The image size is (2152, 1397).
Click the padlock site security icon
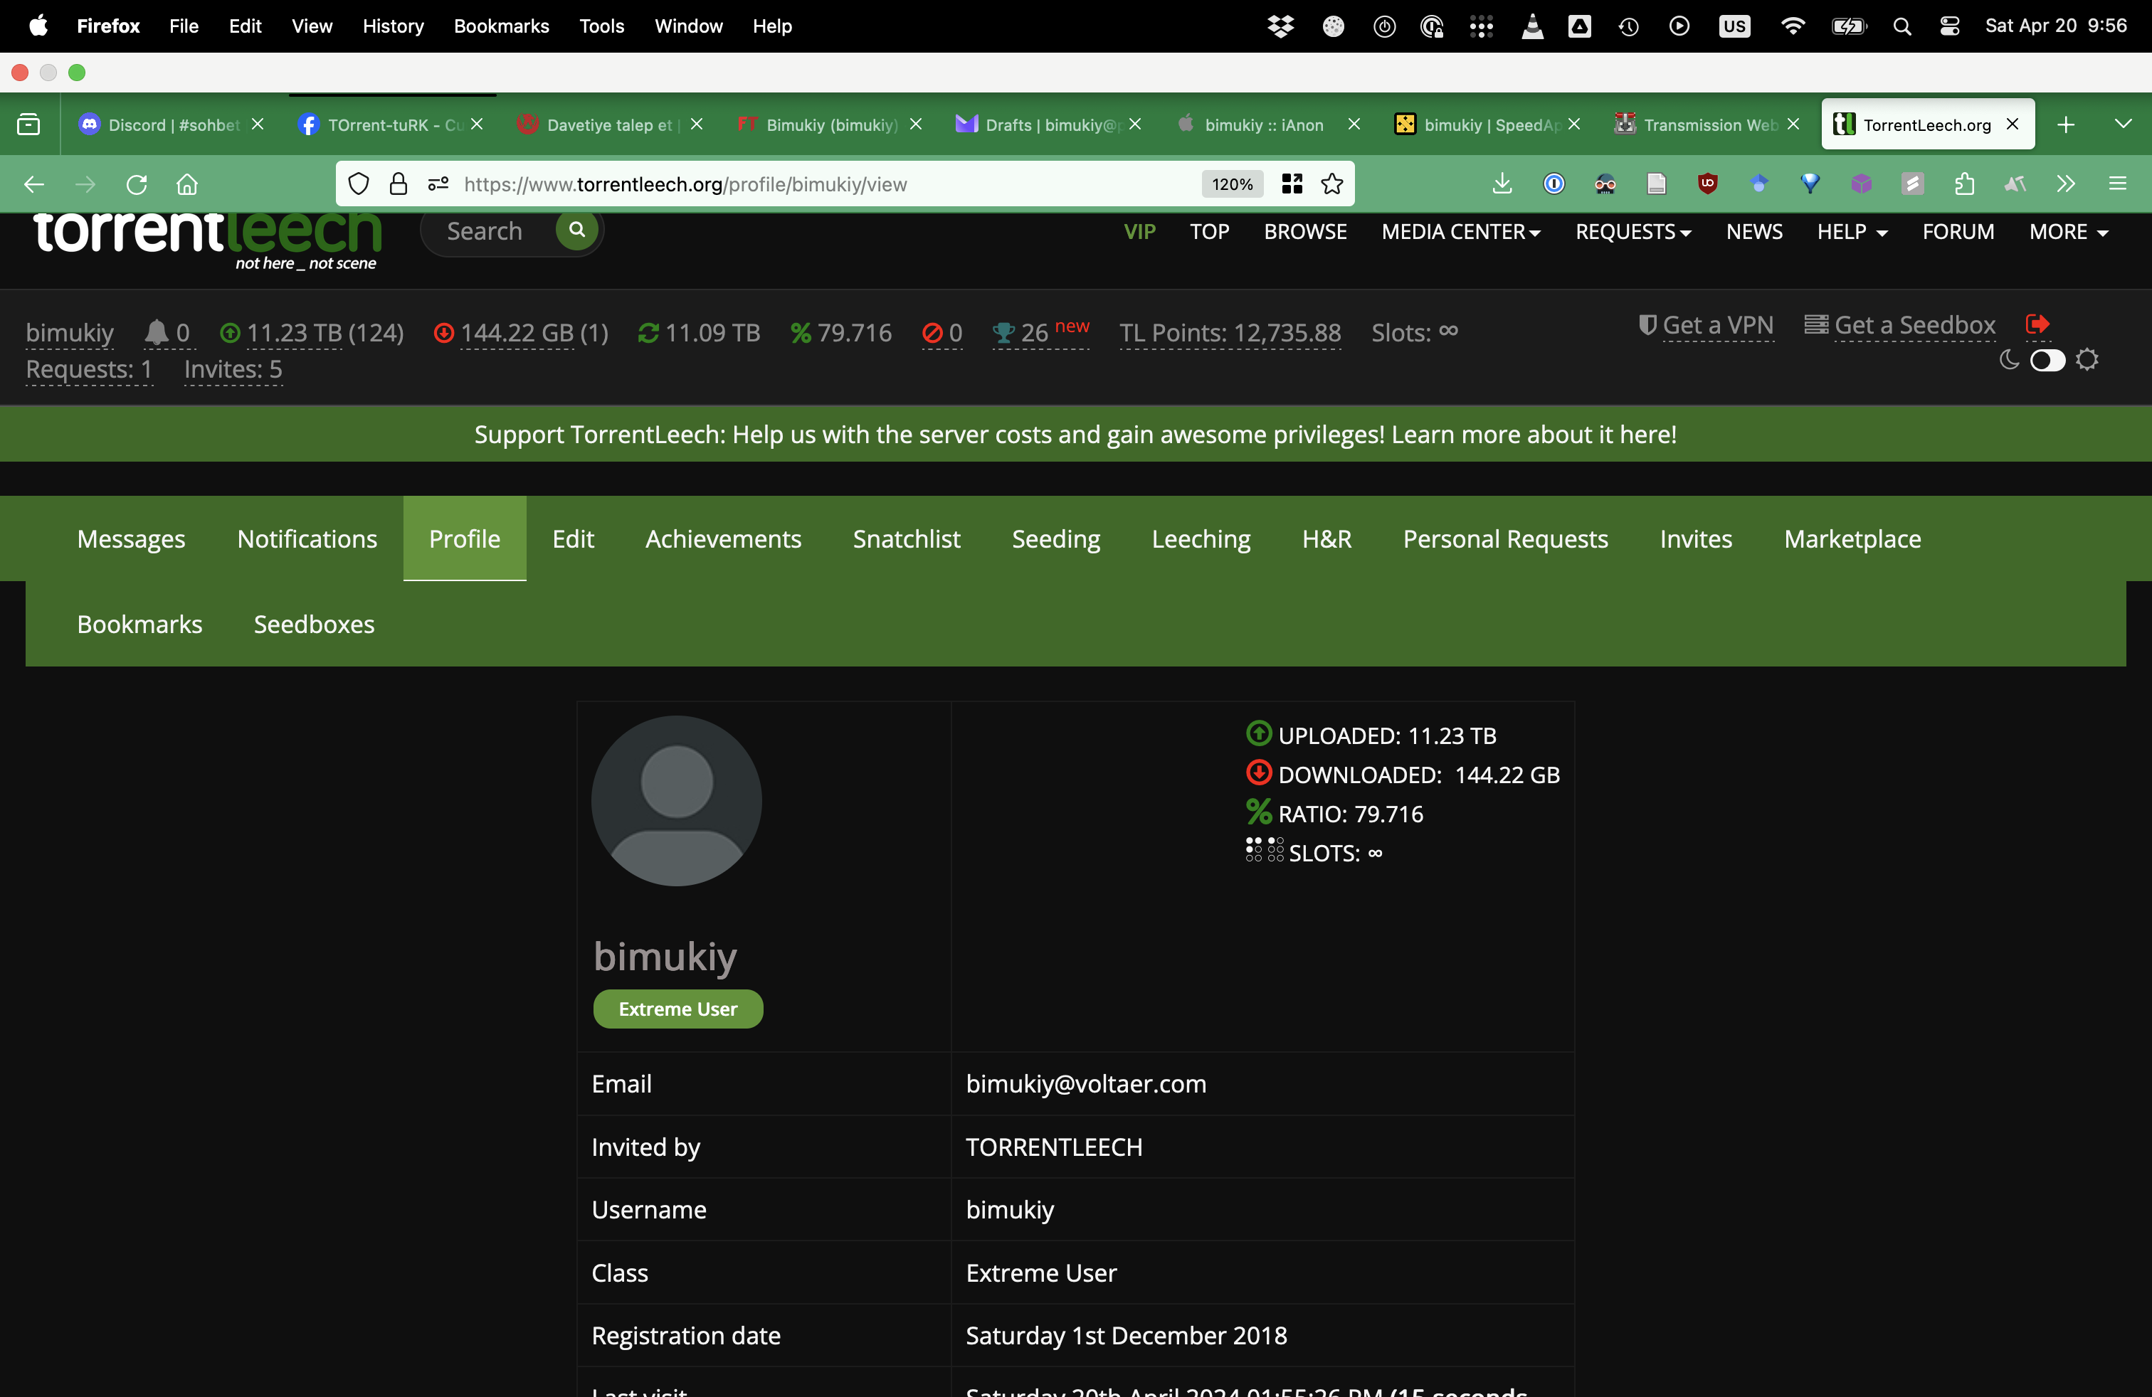pyautogui.click(x=398, y=184)
